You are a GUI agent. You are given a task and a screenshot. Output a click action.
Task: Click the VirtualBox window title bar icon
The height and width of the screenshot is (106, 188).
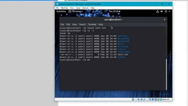point(57,4)
